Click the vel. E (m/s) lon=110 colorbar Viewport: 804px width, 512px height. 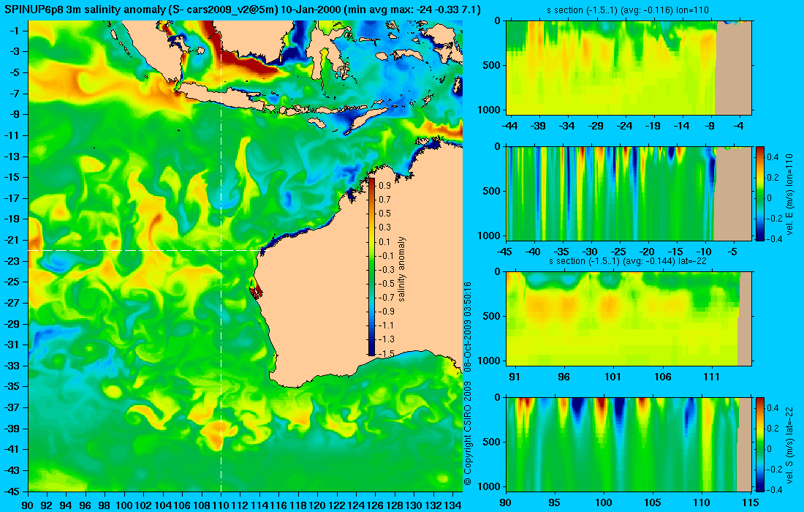tap(759, 193)
